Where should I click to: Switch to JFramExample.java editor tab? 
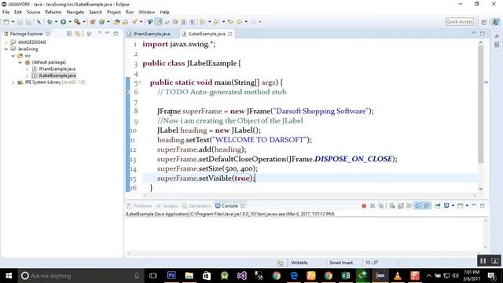coord(149,34)
